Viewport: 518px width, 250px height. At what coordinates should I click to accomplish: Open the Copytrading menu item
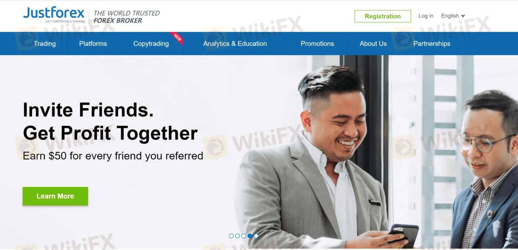click(x=151, y=44)
